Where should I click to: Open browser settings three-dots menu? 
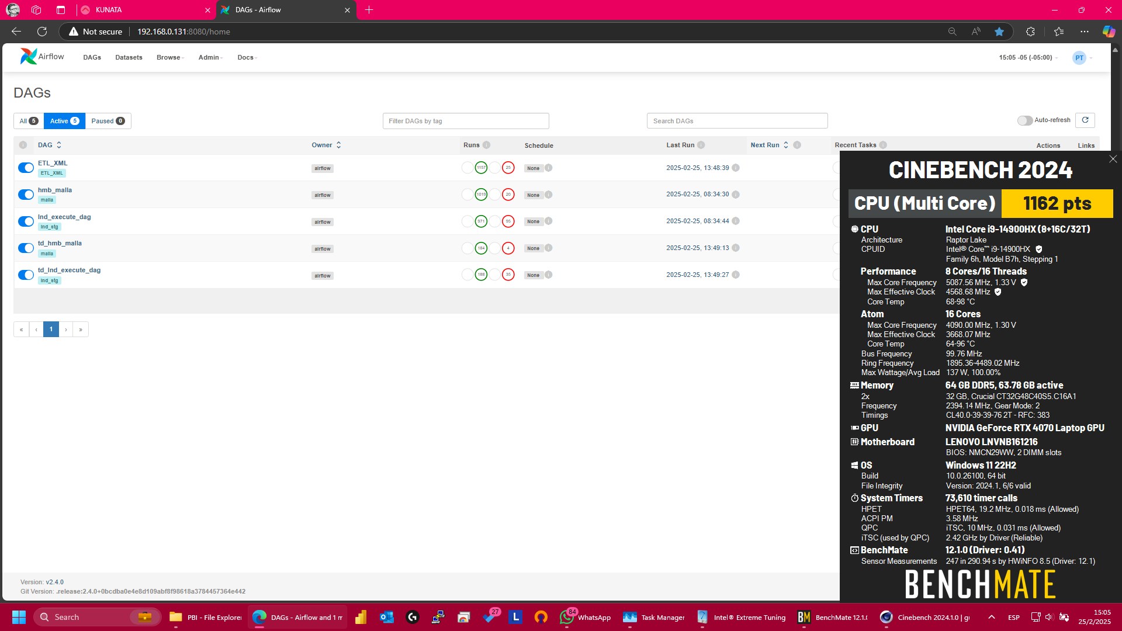pos(1085,32)
